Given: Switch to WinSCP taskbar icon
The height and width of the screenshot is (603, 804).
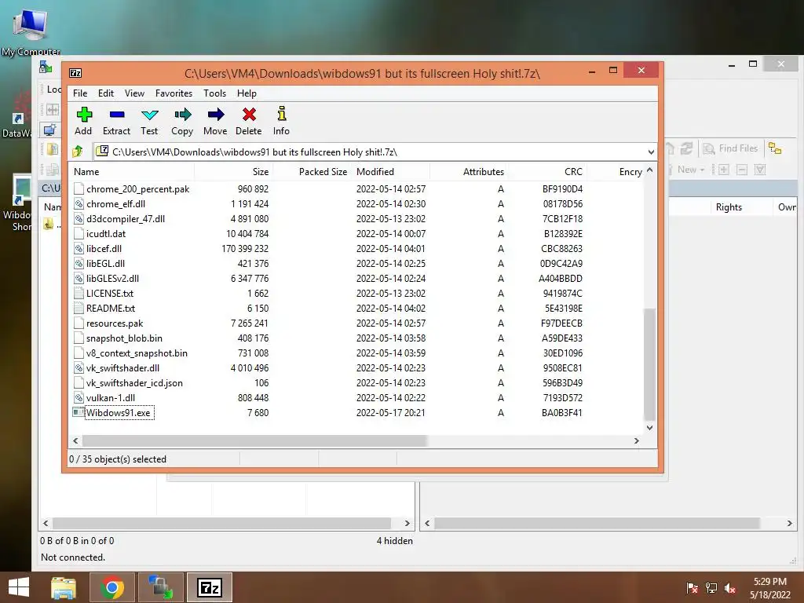Looking at the screenshot, I should point(161,587).
